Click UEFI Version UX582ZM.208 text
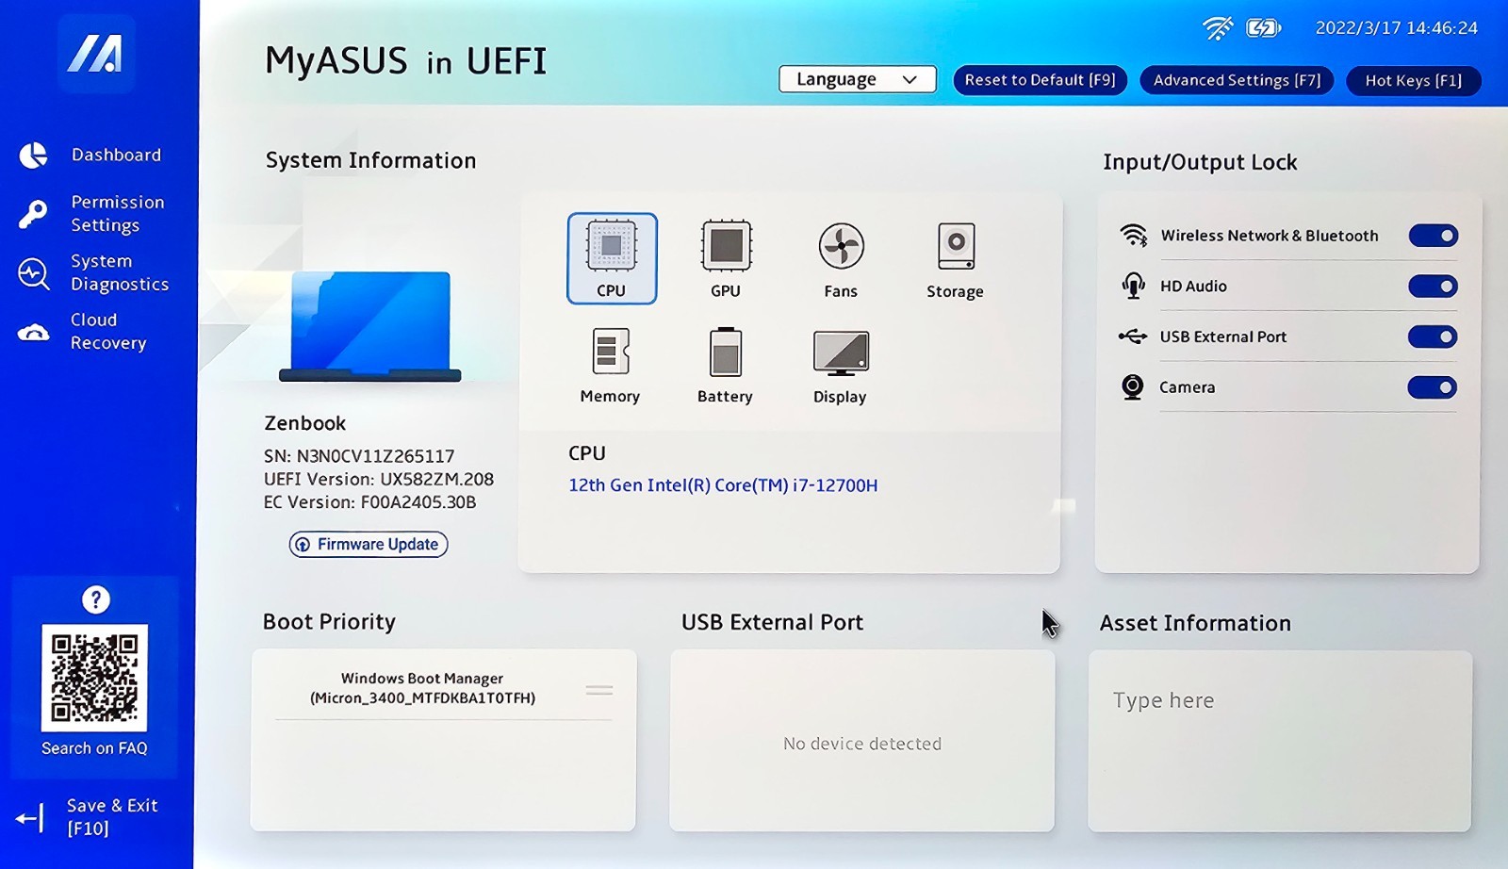This screenshot has height=869, width=1508. pyautogui.click(x=379, y=479)
